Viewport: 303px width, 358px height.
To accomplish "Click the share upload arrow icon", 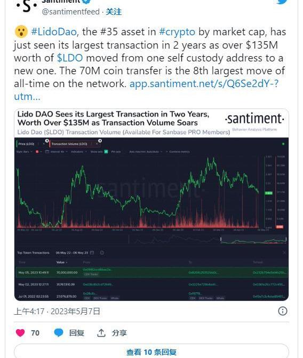I will click(x=101, y=333).
